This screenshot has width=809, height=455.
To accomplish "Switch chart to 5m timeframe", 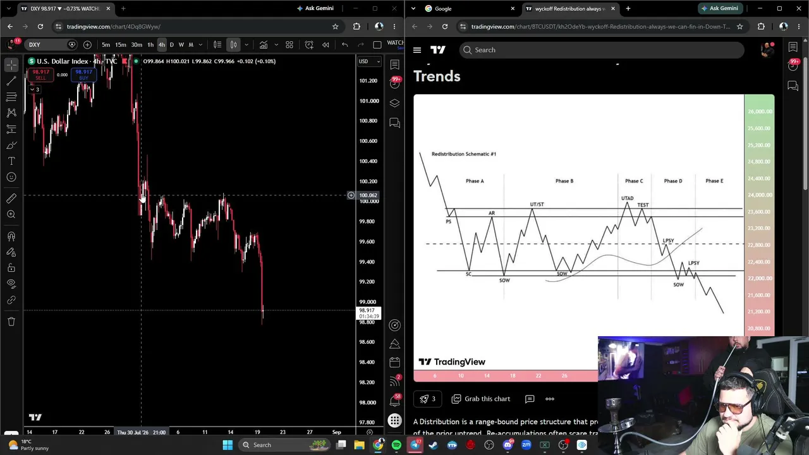I will (106, 45).
